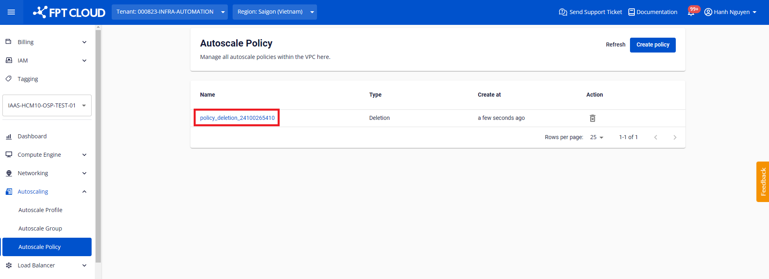Open the Tenant selection dropdown
The width and height of the screenshot is (769, 279).
coord(170,12)
